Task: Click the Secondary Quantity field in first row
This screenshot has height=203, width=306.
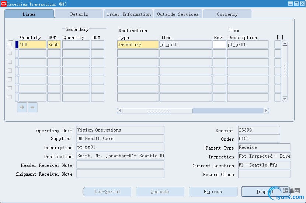Action: coord(76,45)
